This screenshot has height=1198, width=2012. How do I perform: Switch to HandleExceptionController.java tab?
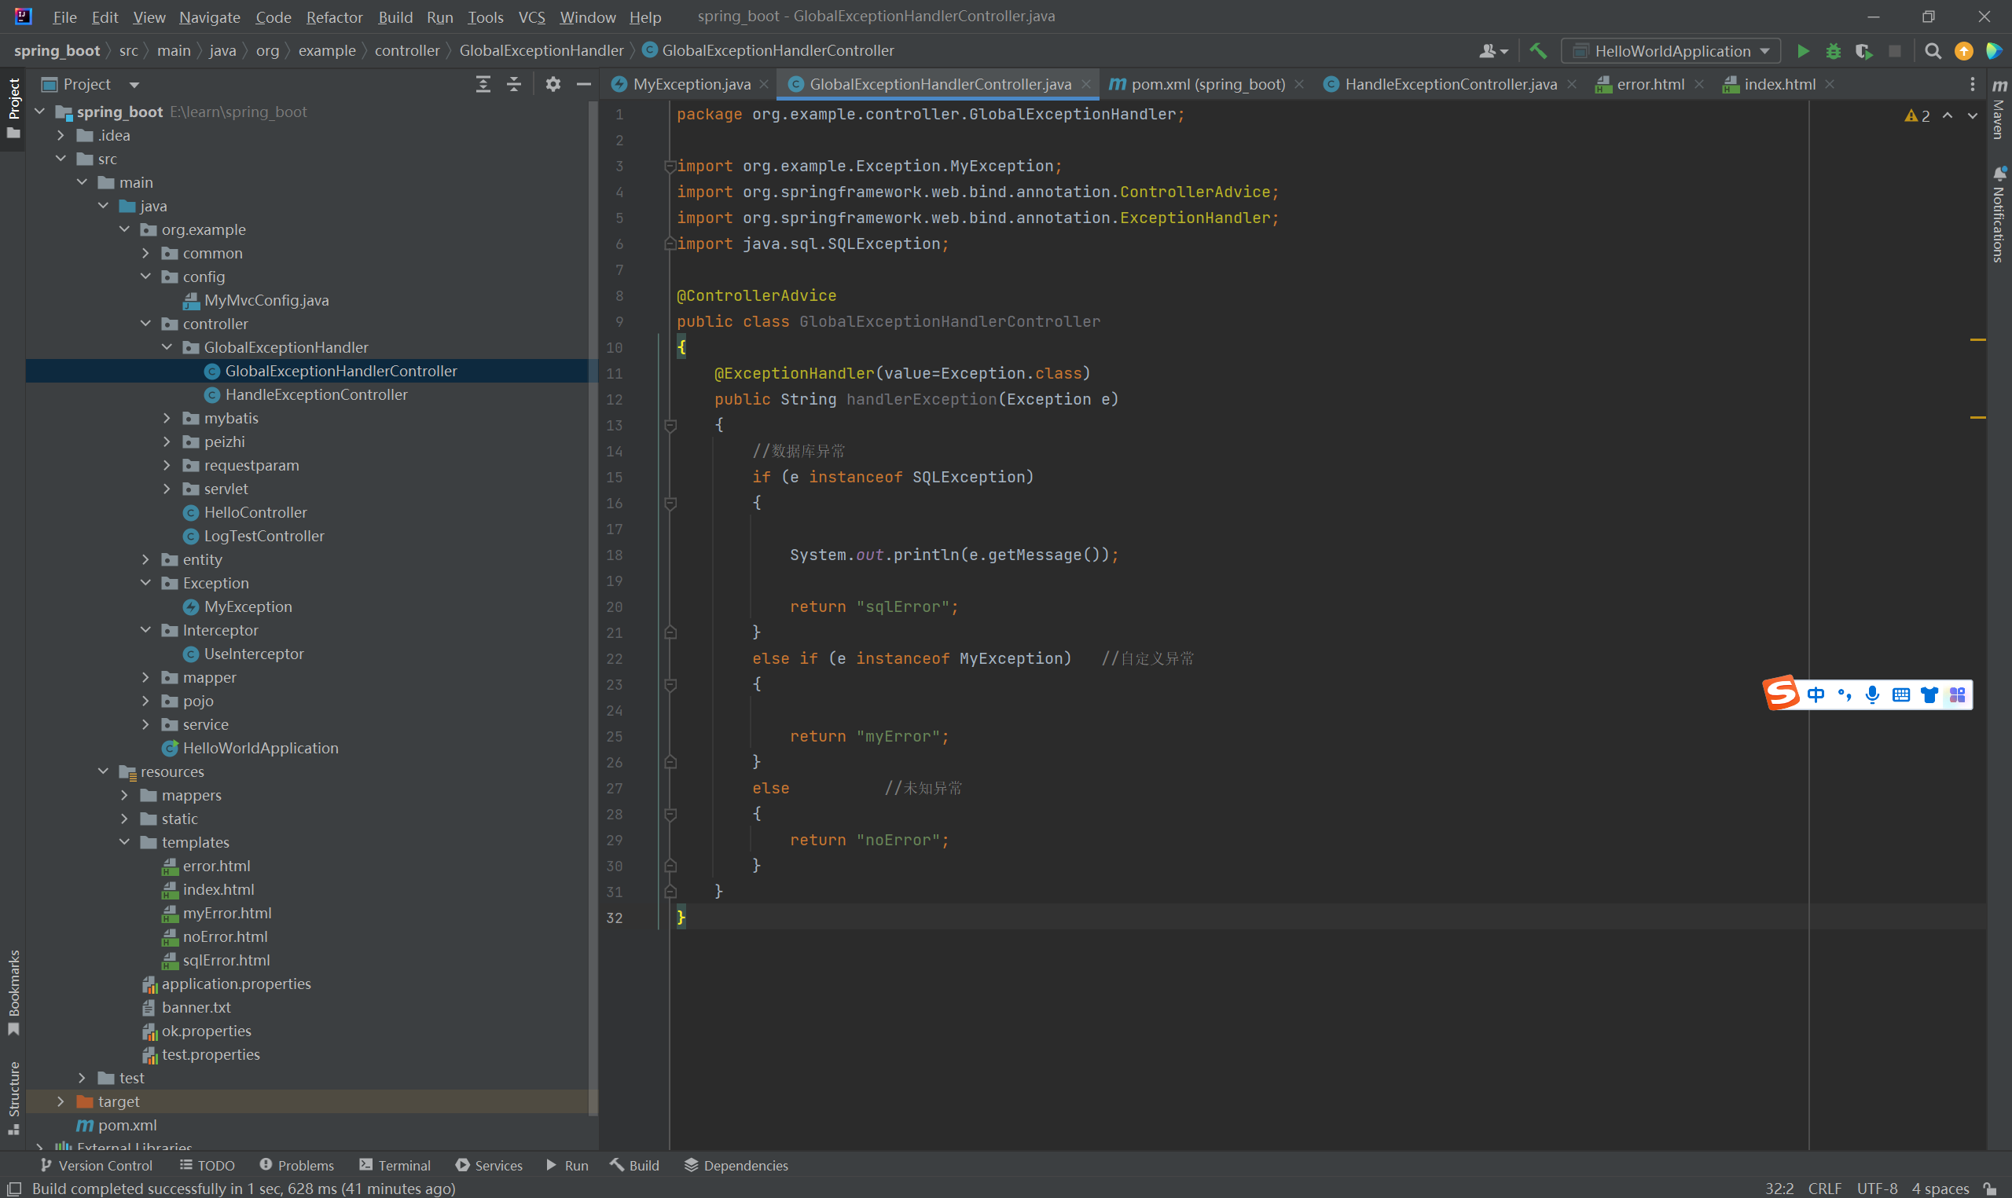[x=1449, y=84]
